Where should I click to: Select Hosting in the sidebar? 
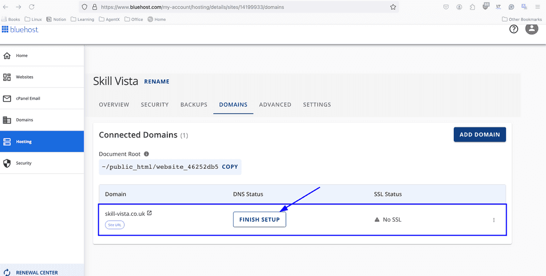point(42,142)
